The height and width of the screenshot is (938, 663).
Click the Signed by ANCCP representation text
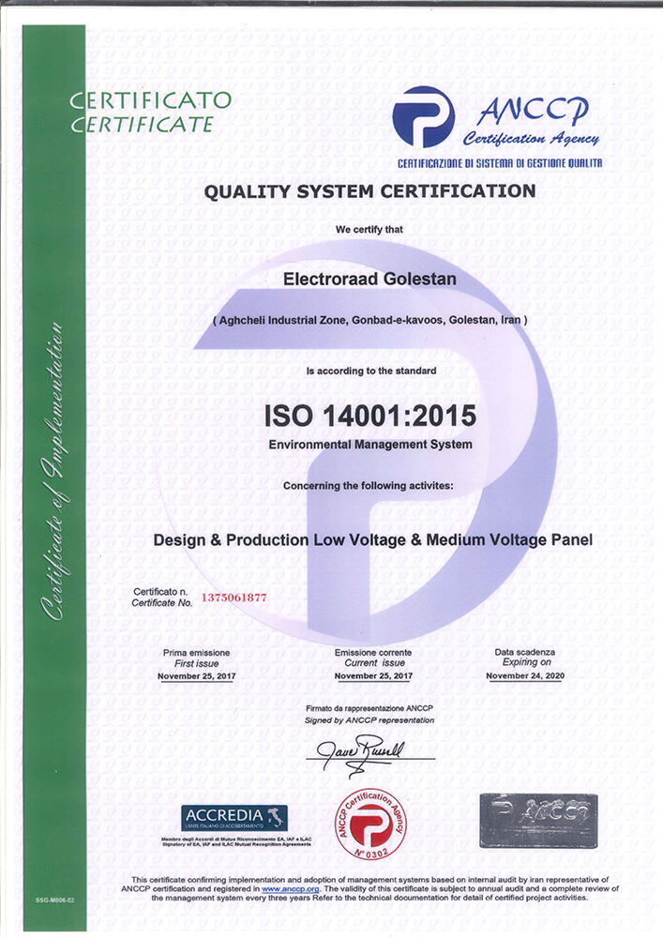(369, 720)
